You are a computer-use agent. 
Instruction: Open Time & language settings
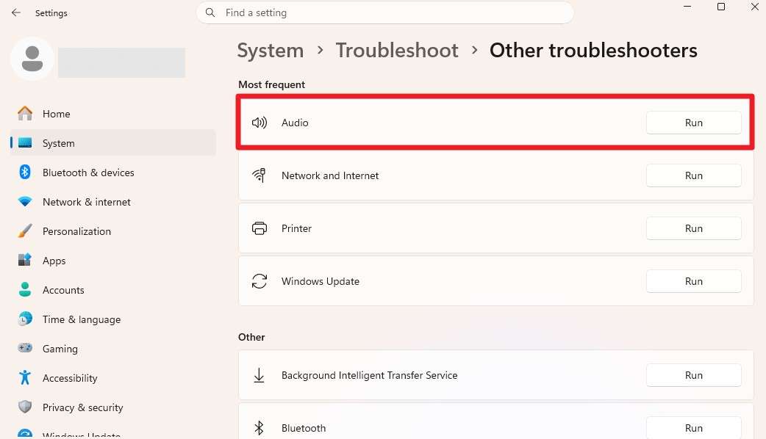pyautogui.click(x=113, y=319)
